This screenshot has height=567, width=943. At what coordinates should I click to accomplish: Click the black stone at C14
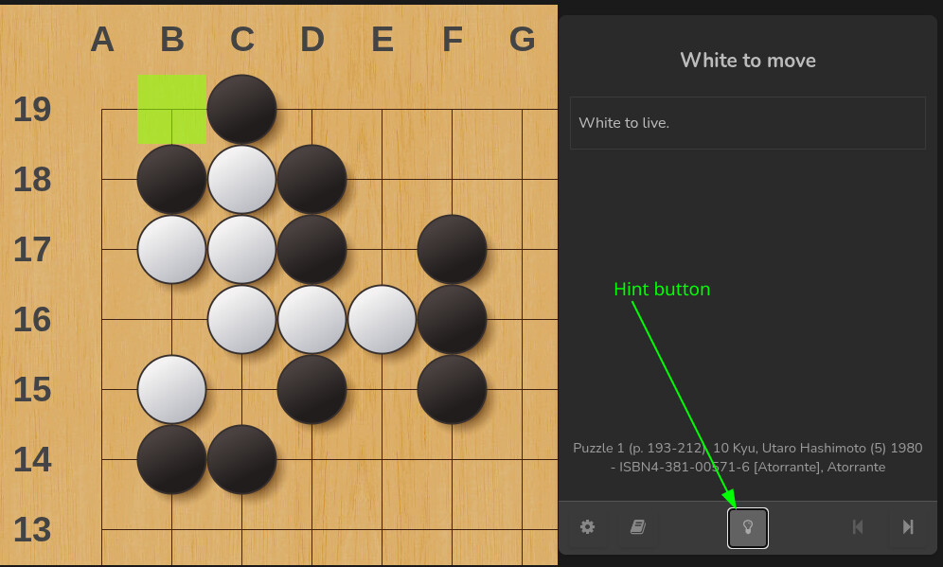click(241, 459)
